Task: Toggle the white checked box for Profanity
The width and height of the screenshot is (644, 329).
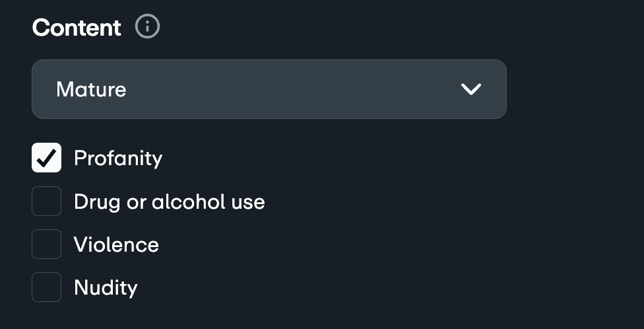Action: (46, 159)
